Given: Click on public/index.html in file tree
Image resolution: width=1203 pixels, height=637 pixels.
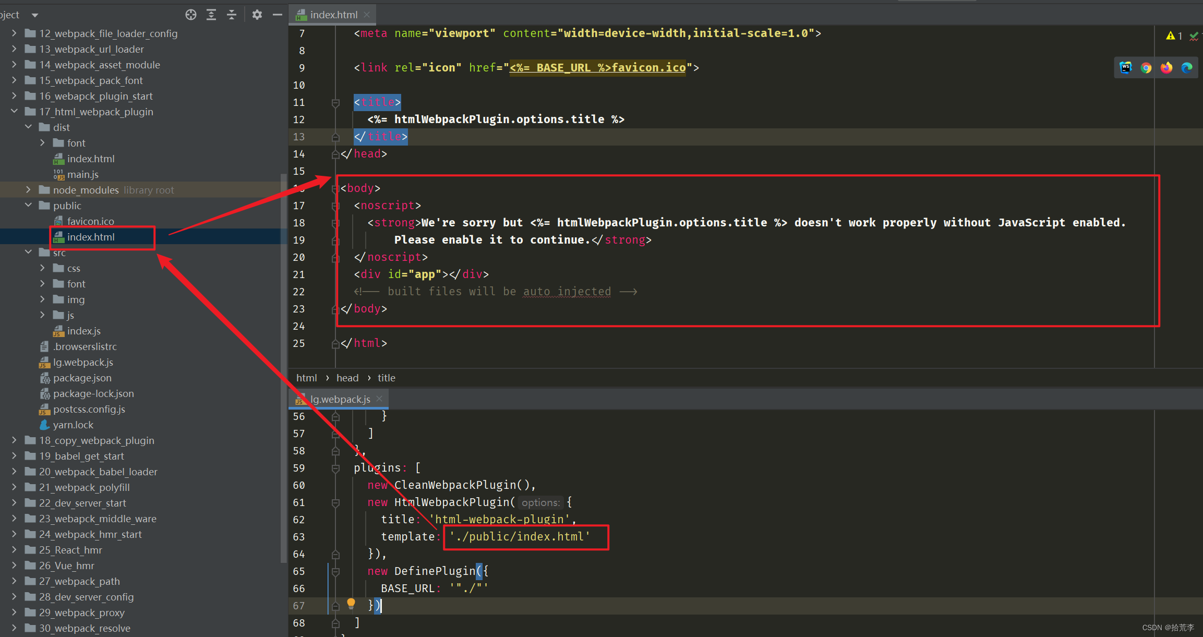Looking at the screenshot, I should [x=90, y=236].
